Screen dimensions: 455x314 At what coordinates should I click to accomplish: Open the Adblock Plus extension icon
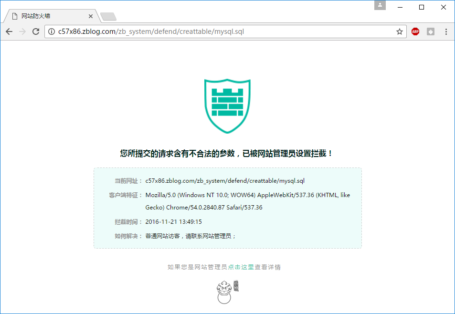point(415,31)
